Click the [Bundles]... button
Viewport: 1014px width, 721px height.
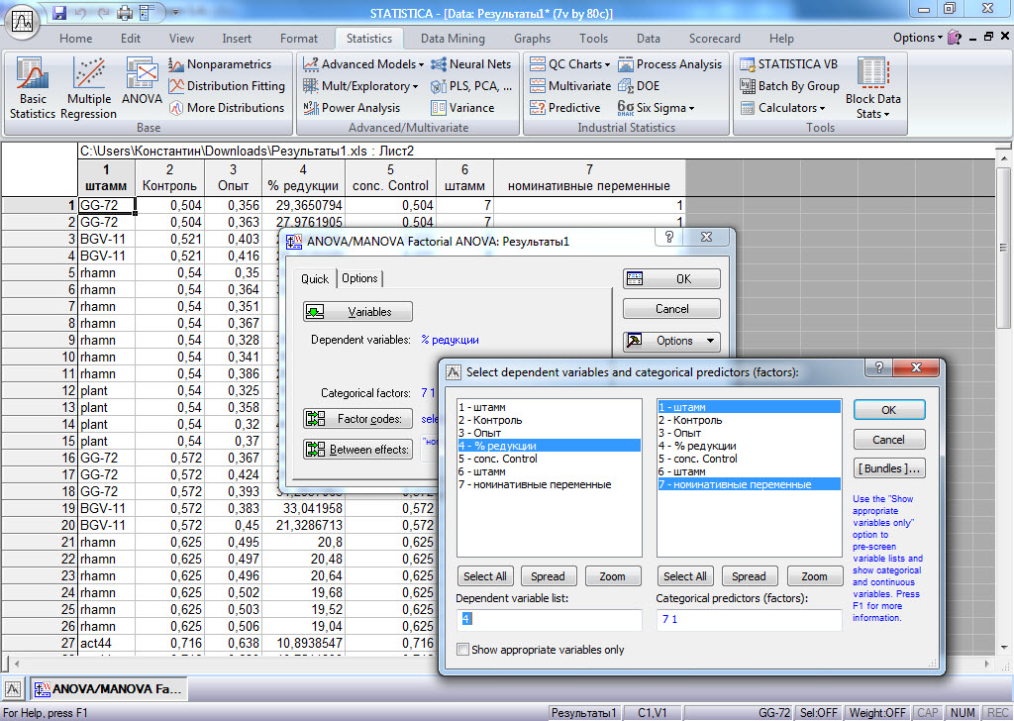click(x=889, y=468)
